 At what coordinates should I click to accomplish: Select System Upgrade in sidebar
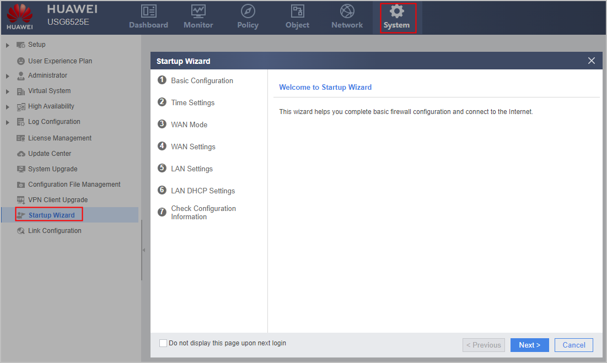tap(52, 169)
